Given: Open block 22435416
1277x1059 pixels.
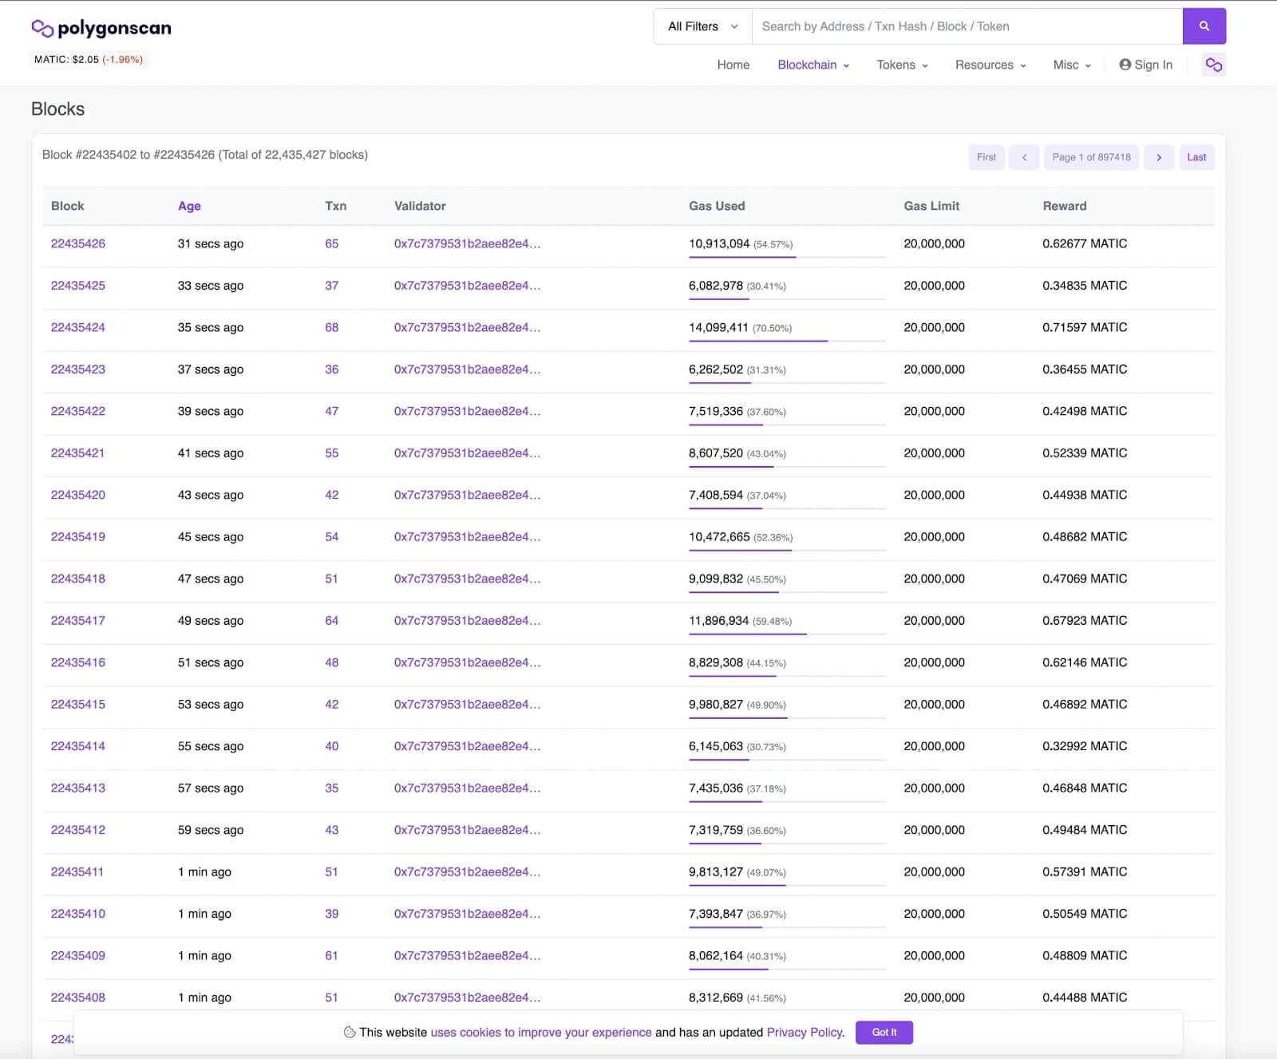Looking at the screenshot, I should click(x=78, y=662).
